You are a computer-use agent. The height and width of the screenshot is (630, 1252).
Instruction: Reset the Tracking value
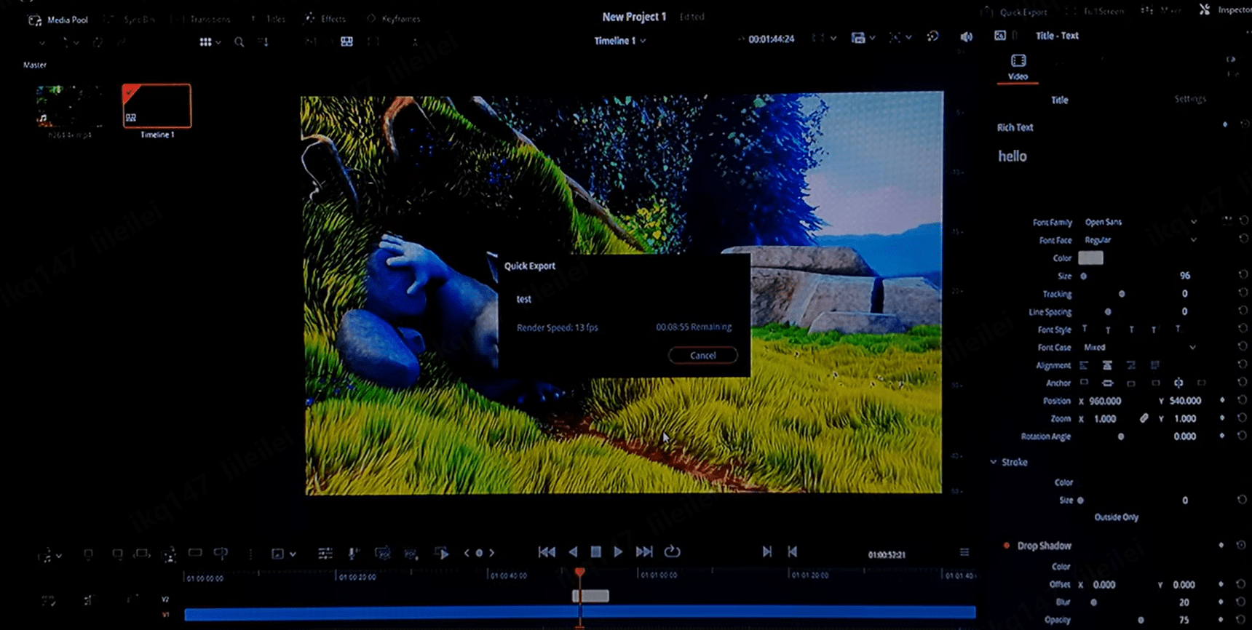[x=1243, y=293]
